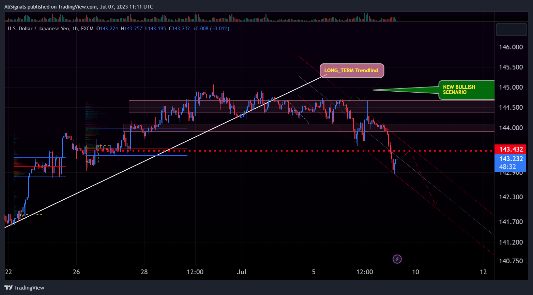Click the 141.700 price axis label
This screenshot has width=533, height=295.
pyautogui.click(x=511, y=222)
